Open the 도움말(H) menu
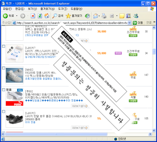The image size is (157, 142). coord(76,9)
